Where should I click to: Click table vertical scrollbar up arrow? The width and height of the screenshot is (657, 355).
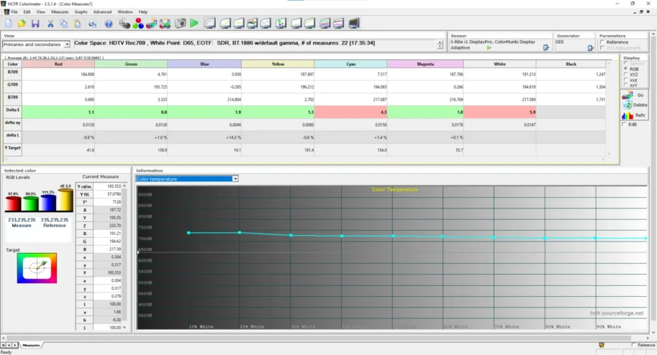[x=609, y=63]
